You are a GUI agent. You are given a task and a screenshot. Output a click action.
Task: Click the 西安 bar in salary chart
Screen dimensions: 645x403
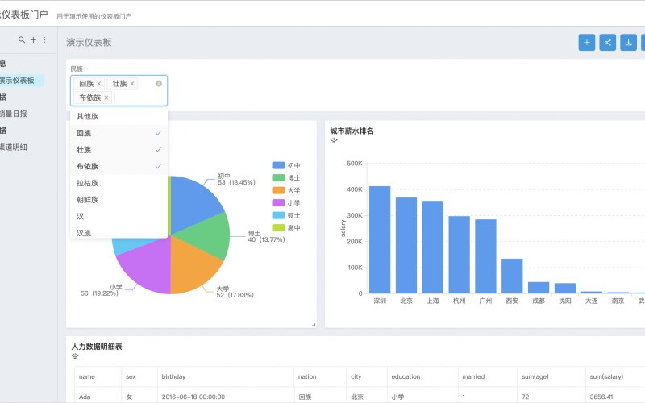click(512, 276)
